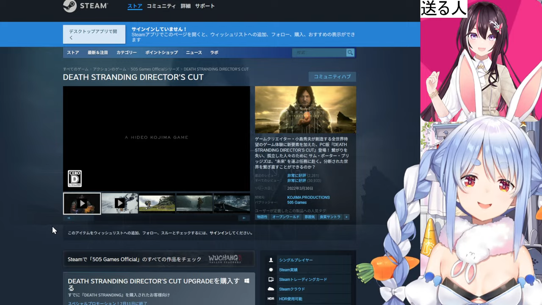Open the ニュース nav item
This screenshot has height=305, width=542.
pos(194,53)
